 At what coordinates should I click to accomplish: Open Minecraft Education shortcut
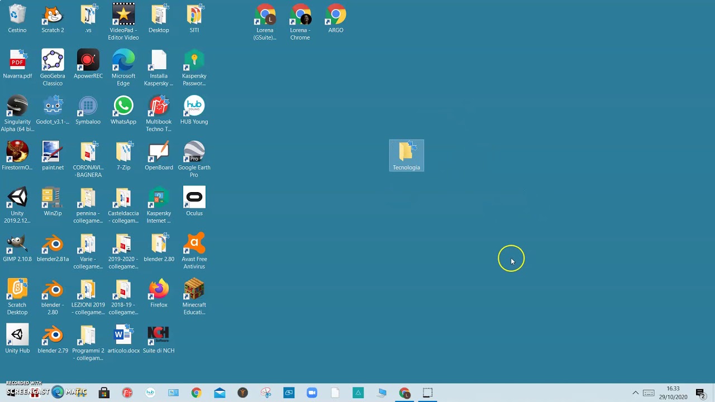(x=194, y=297)
